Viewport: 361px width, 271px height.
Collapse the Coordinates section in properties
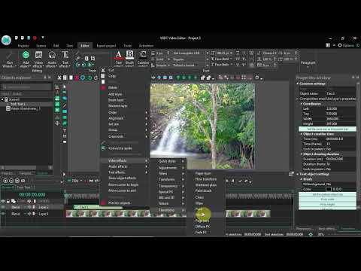pos(302,104)
